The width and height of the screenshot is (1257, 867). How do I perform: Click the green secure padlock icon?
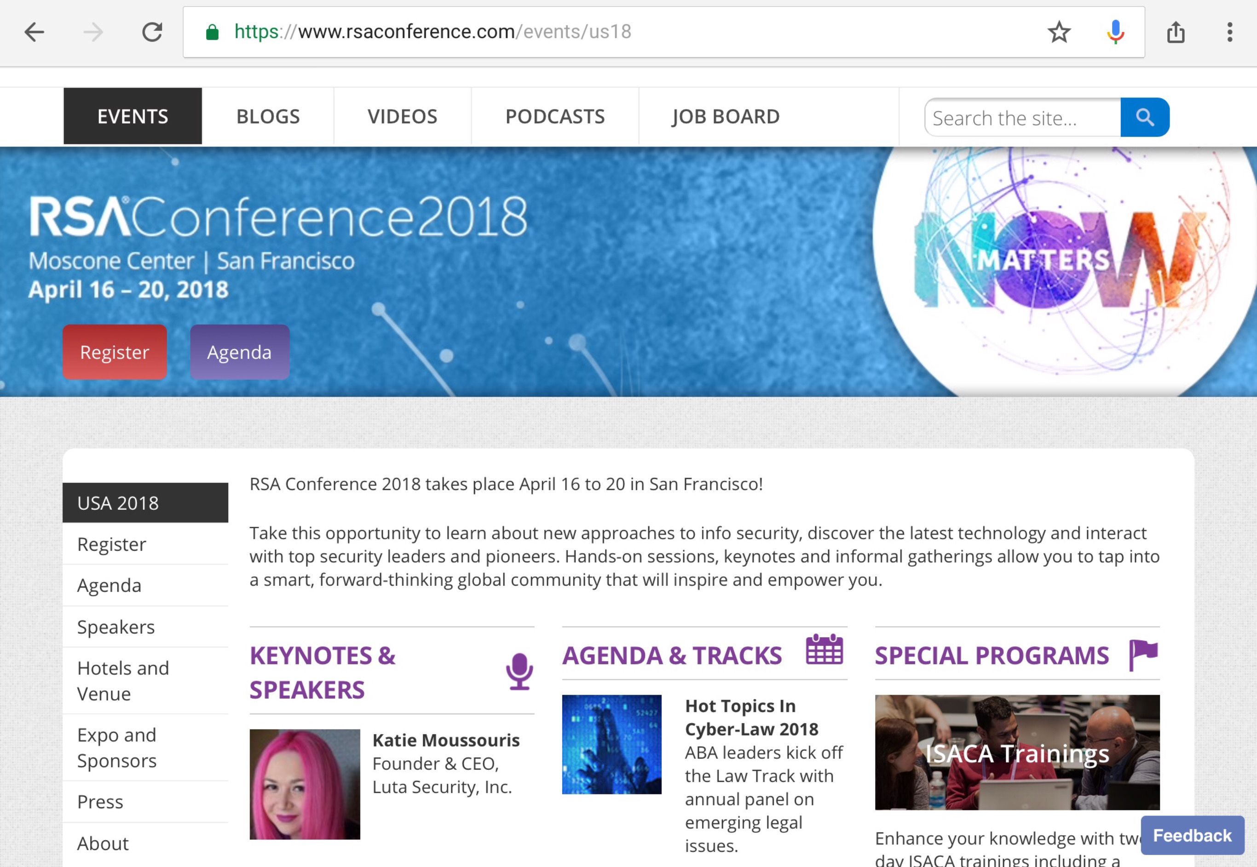click(x=212, y=33)
